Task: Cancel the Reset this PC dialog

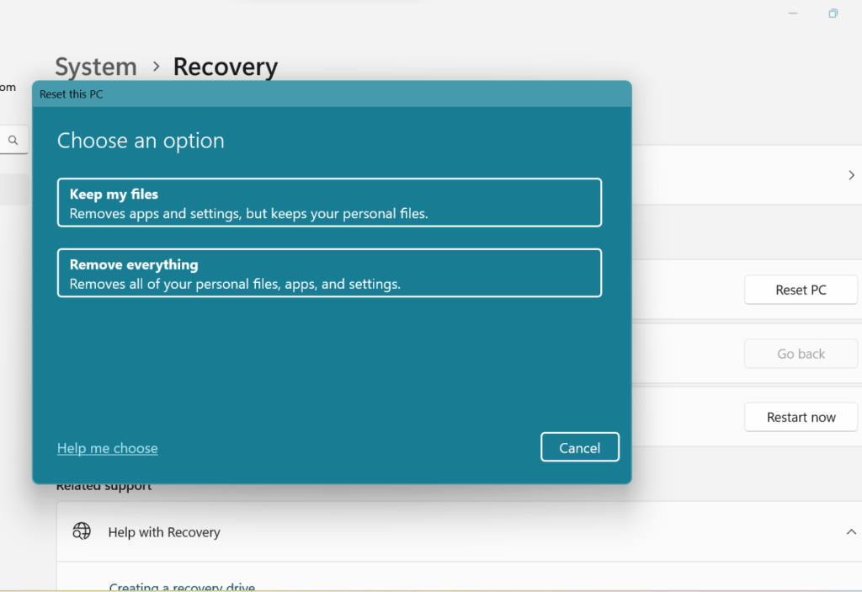Action: tap(579, 447)
